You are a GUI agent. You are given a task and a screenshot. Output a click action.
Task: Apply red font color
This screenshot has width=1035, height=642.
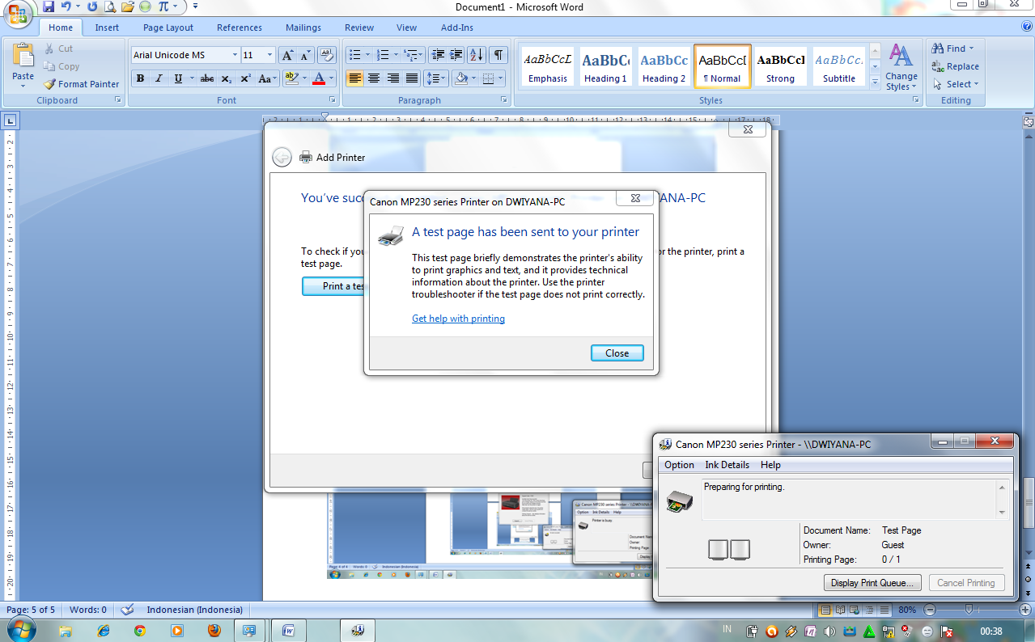319,78
